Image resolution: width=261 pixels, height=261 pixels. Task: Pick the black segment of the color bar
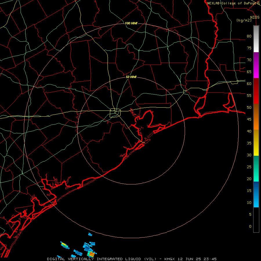click(256, 220)
